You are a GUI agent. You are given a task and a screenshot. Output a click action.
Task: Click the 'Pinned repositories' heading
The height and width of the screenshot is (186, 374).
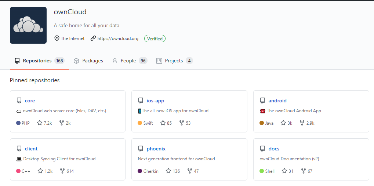coord(35,80)
